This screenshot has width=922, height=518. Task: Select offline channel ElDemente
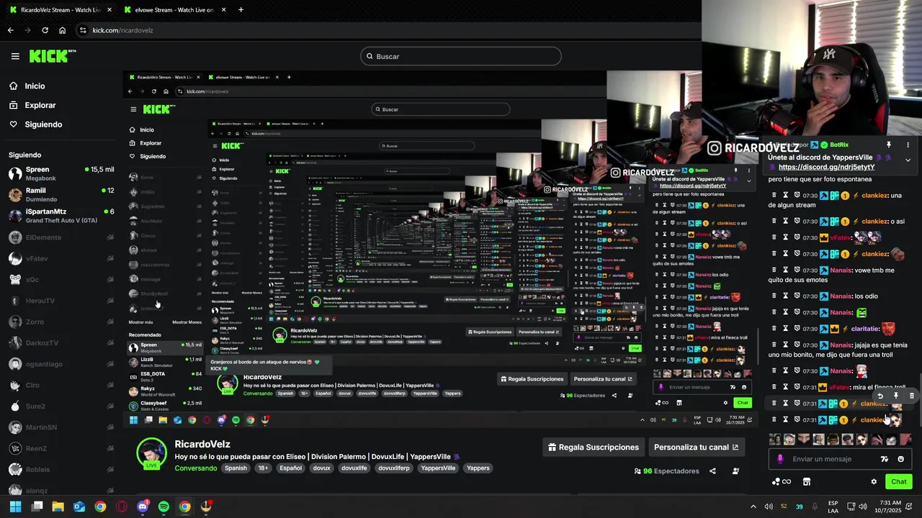(x=61, y=237)
